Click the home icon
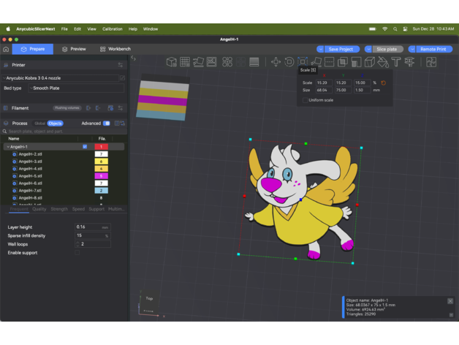This screenshot has width=459, height=345. (6, 49)
